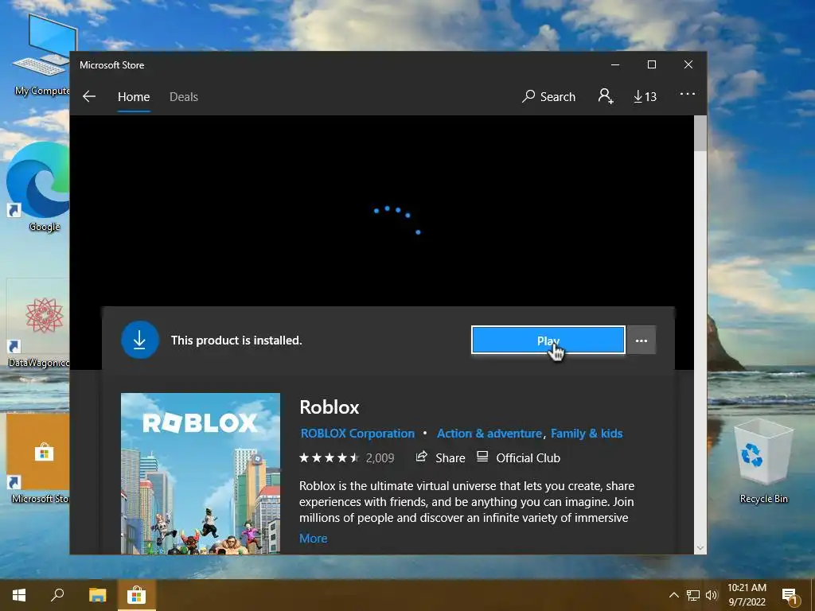Open the Windows Start menu
Viewport: 815px width, 611px height.
coord(19,595)
